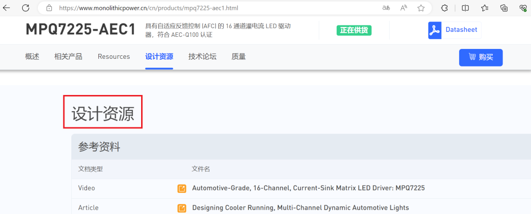Reload the current page
The height and width of the screenshot is (214, 531).
[x=25, y=8]
